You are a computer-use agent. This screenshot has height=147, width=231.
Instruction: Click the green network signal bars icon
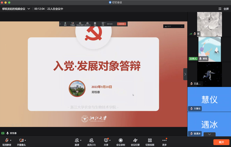click(x=191, y=34)
